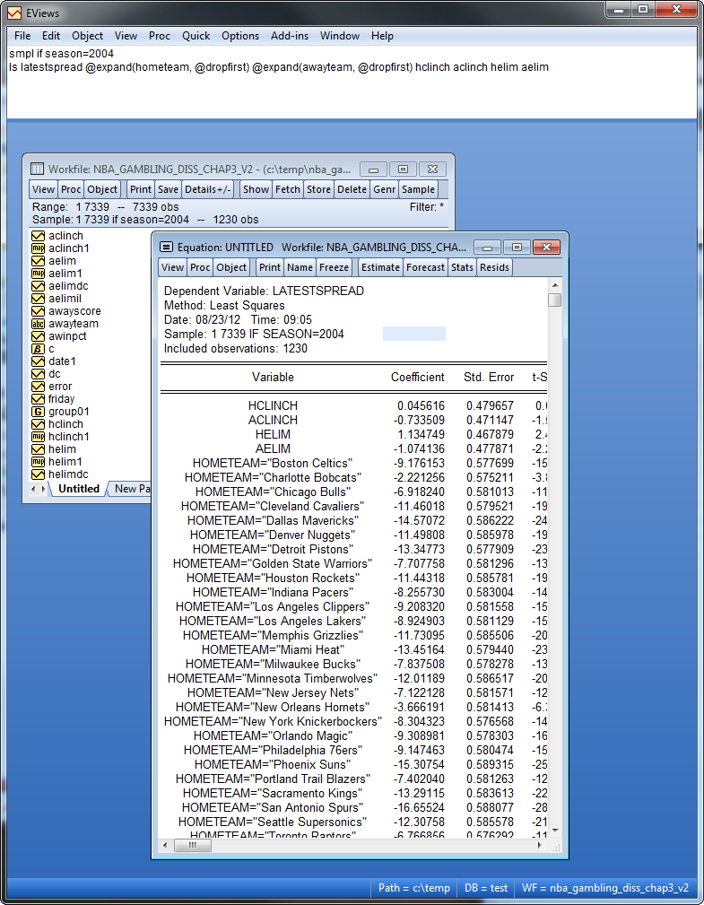The height and width of the screenshot is (905, 704).
Task: Select the error series icon
Action: click(x=38, y=387)
